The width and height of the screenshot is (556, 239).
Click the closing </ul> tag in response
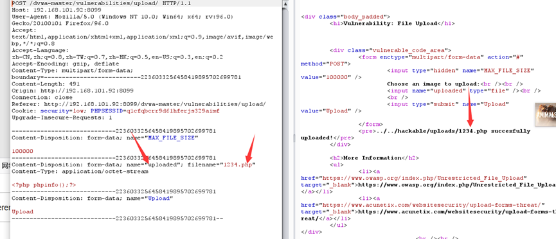coord(338,226)
